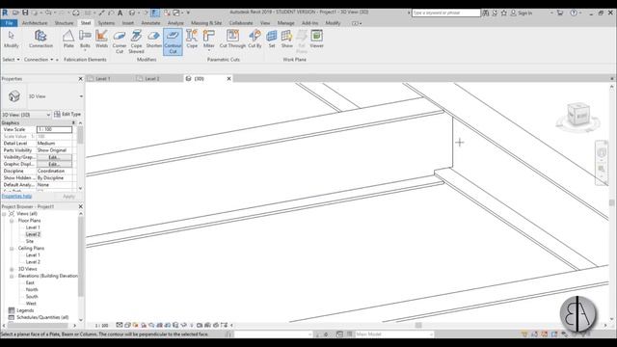Click the Detail Level value Medium
Screen dimensions: 617x347
[54, 144]
